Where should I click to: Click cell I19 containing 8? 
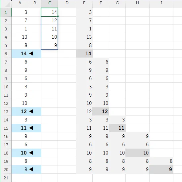(x=161, y=161)
